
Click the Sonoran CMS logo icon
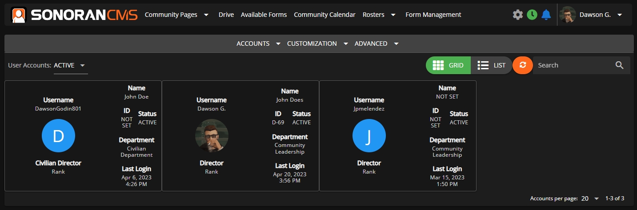click(19, 15)
